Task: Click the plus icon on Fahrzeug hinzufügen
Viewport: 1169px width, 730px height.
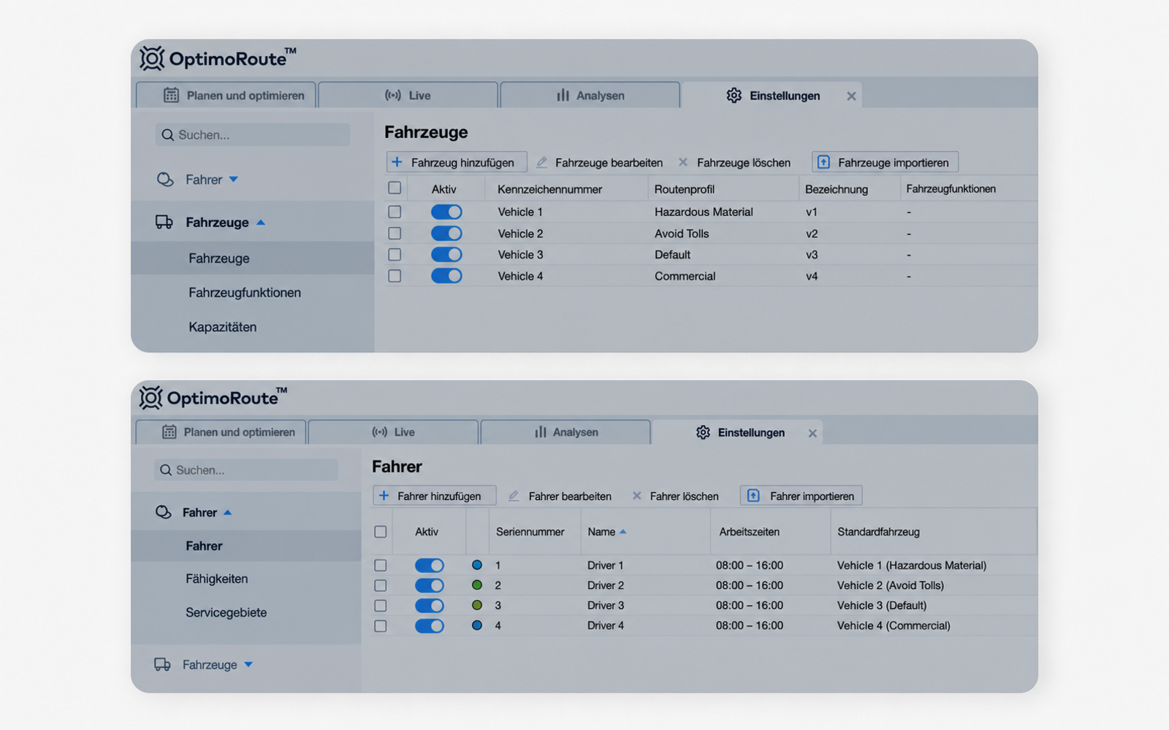Action: pos(397,162)
